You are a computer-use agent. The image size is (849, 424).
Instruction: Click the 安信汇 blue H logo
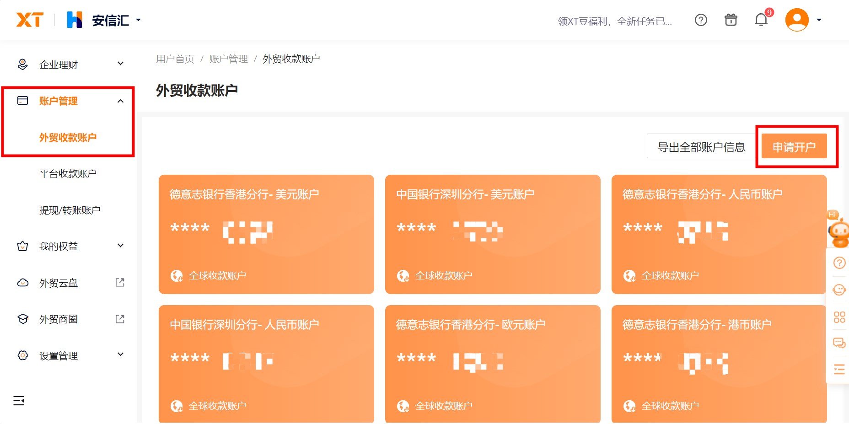pos(74,20)
